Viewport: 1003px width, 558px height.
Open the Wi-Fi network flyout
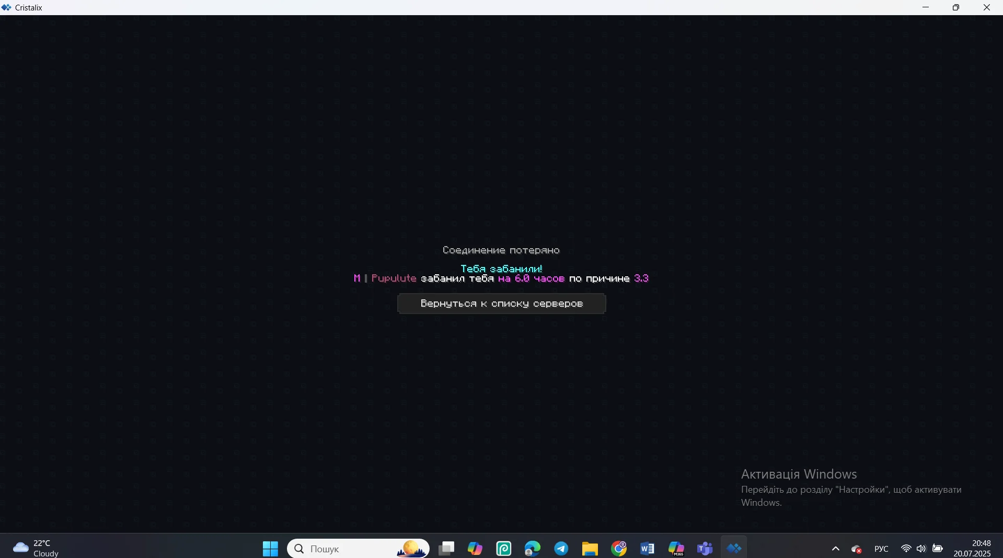tap(906, 549)
